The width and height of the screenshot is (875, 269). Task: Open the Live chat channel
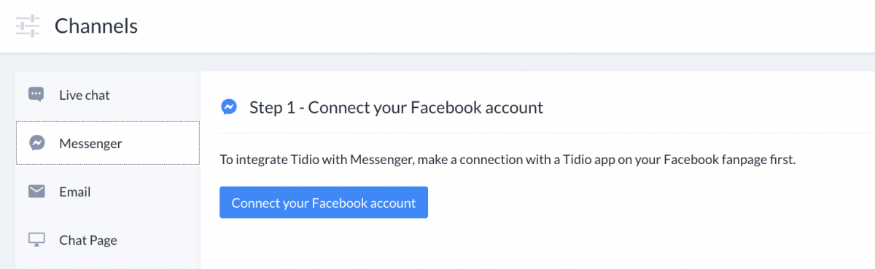point(107,95)
